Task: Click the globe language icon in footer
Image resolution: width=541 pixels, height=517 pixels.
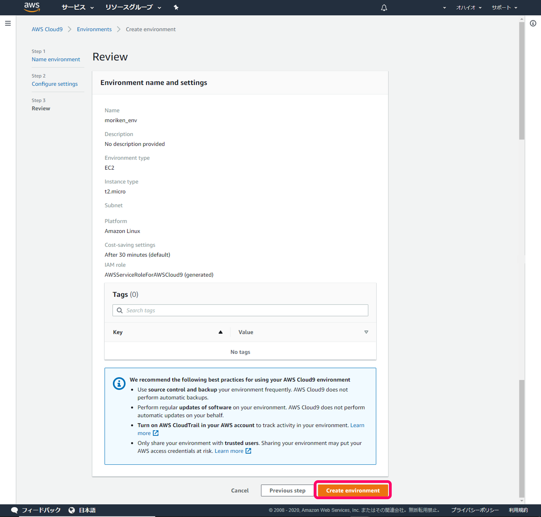Action: coord(72,510)
